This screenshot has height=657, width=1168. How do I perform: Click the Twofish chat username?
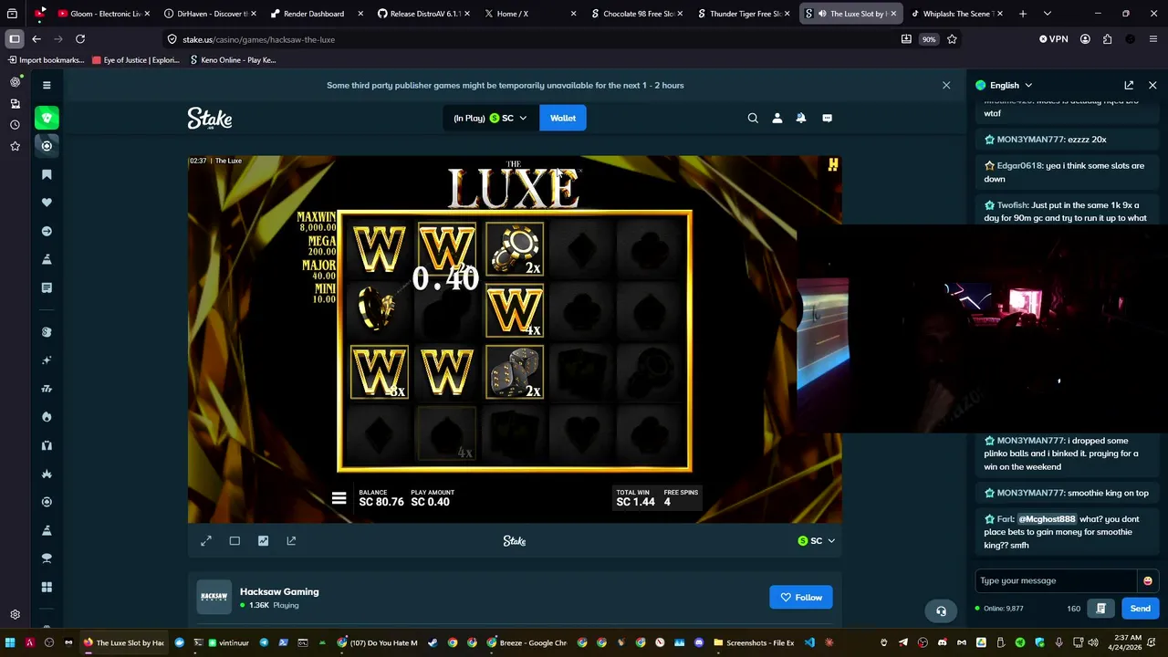point(1012,205)
